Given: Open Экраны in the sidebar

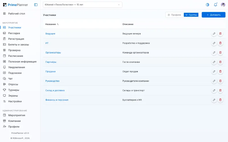Looking at the screenshot, I should coord(20,96).
